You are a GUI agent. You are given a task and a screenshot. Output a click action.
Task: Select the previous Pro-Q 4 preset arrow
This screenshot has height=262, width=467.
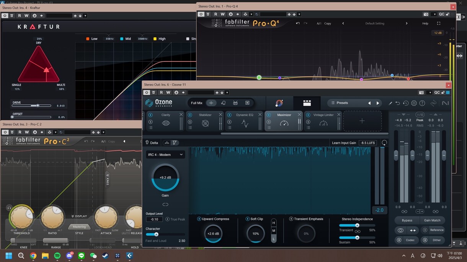(343, 23)
